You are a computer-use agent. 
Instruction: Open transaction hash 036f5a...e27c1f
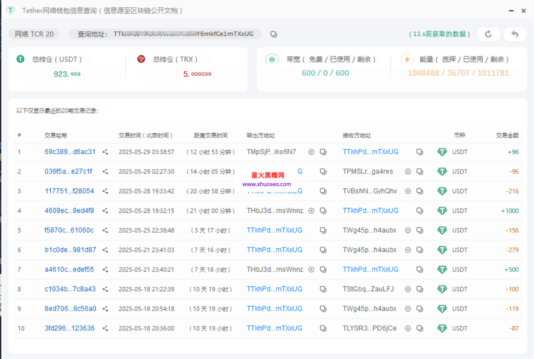click(68, 172)
